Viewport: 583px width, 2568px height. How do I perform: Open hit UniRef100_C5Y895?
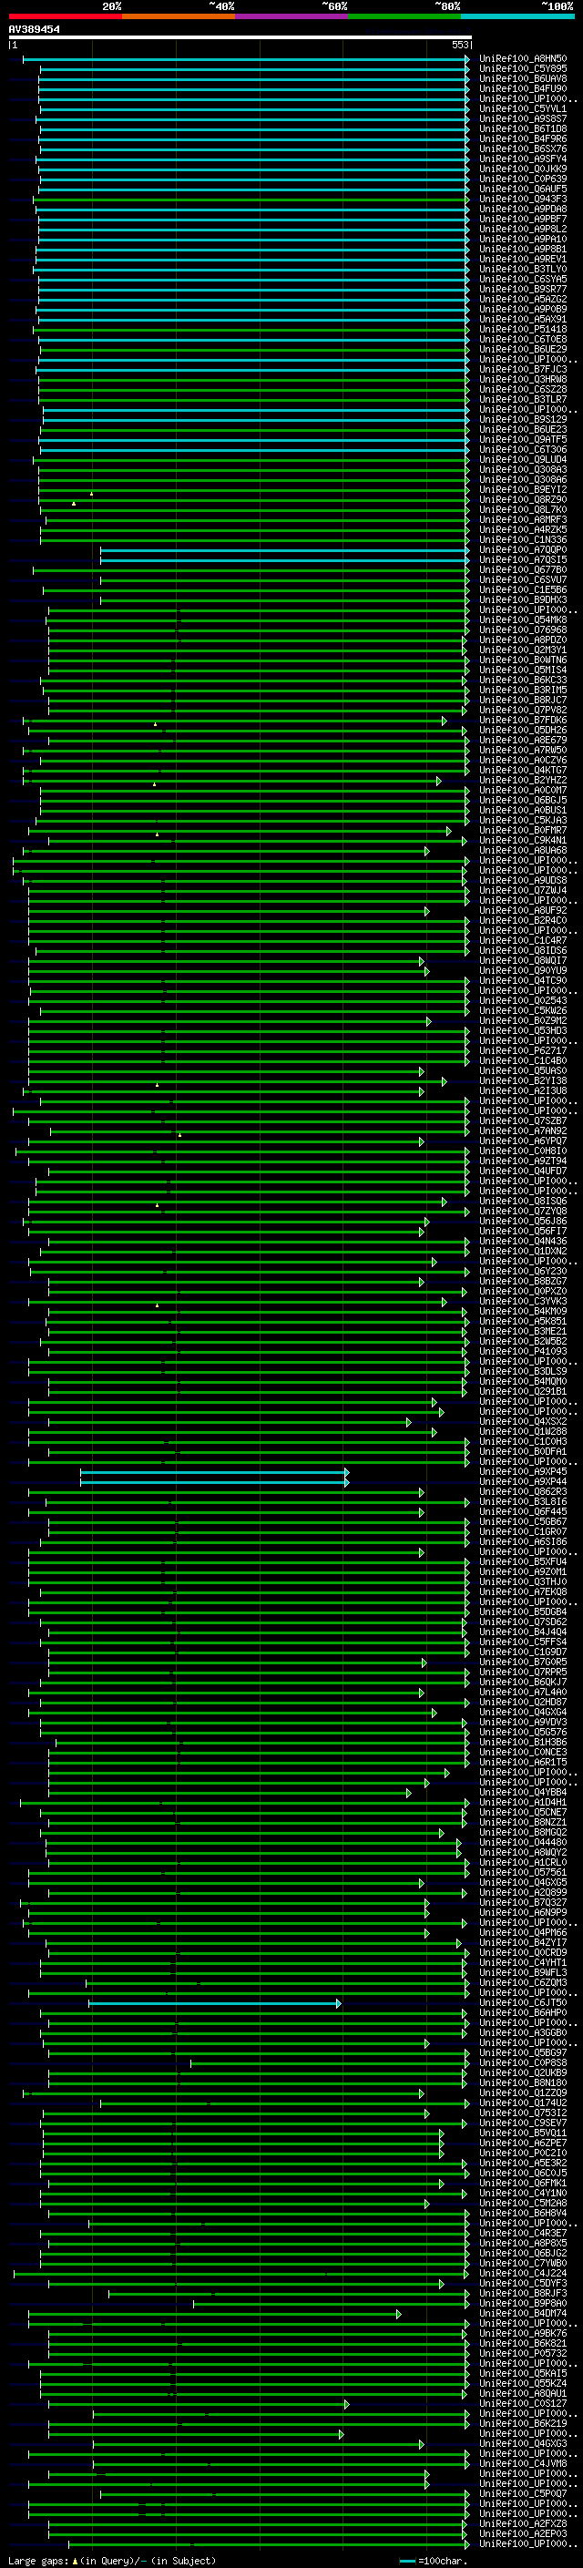[x=522, y=69]
